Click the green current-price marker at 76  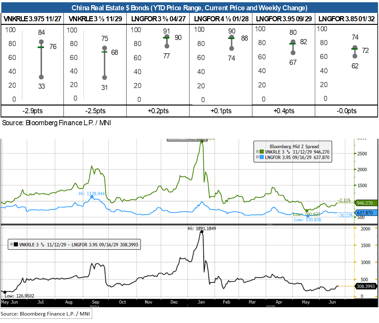pyautogui.click(x=41, y=47)
